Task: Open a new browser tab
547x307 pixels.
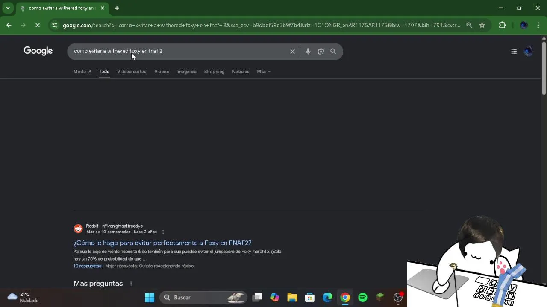Action: [117, 8]
